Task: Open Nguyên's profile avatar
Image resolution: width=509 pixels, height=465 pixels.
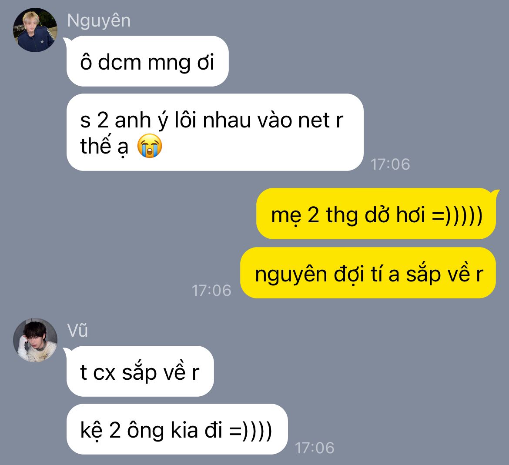Action: pyautogui.click(x=35, y=30)
